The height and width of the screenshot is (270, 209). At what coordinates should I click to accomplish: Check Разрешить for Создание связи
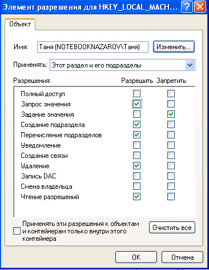pyautogui.click(x=136, y=156)
